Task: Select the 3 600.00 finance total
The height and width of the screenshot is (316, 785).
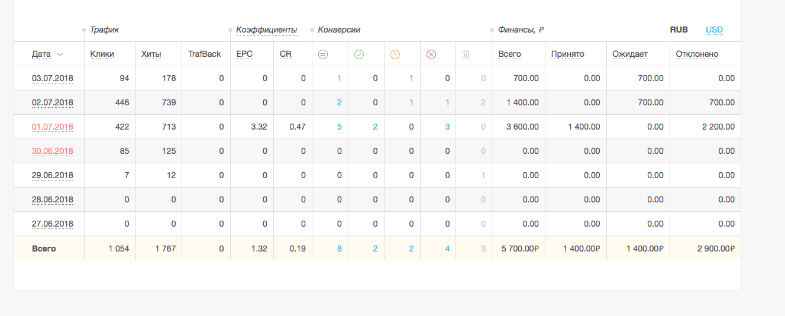Action: (x=523, y=127)
